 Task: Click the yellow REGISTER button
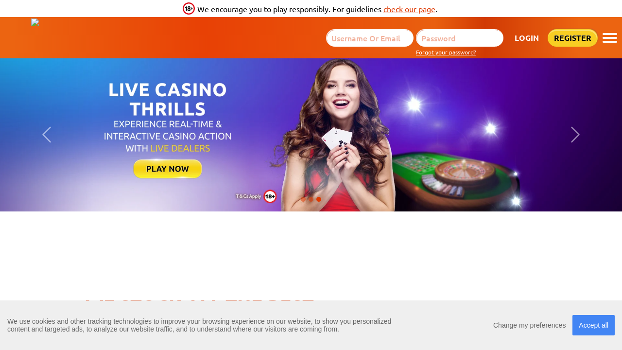(572, 38)
